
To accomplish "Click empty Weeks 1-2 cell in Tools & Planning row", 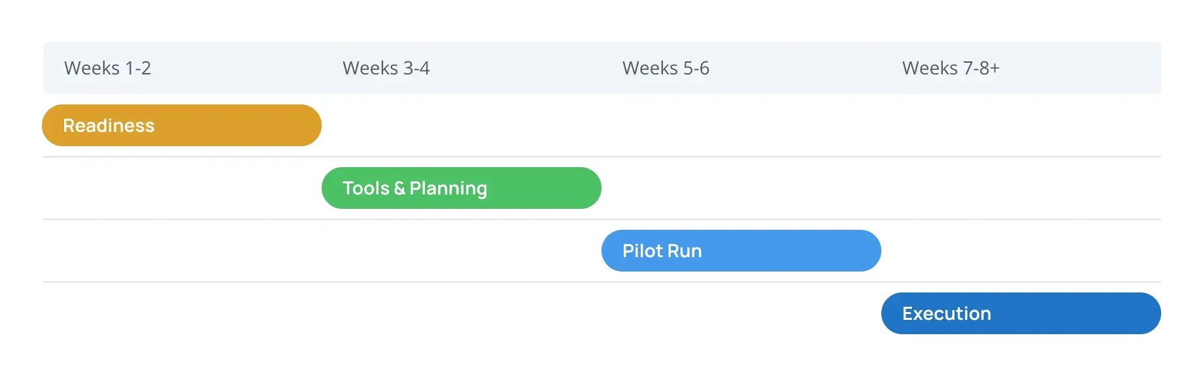I will coord(182,188).
